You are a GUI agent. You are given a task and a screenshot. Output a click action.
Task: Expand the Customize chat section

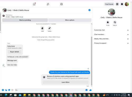click(x=111, y=30)
